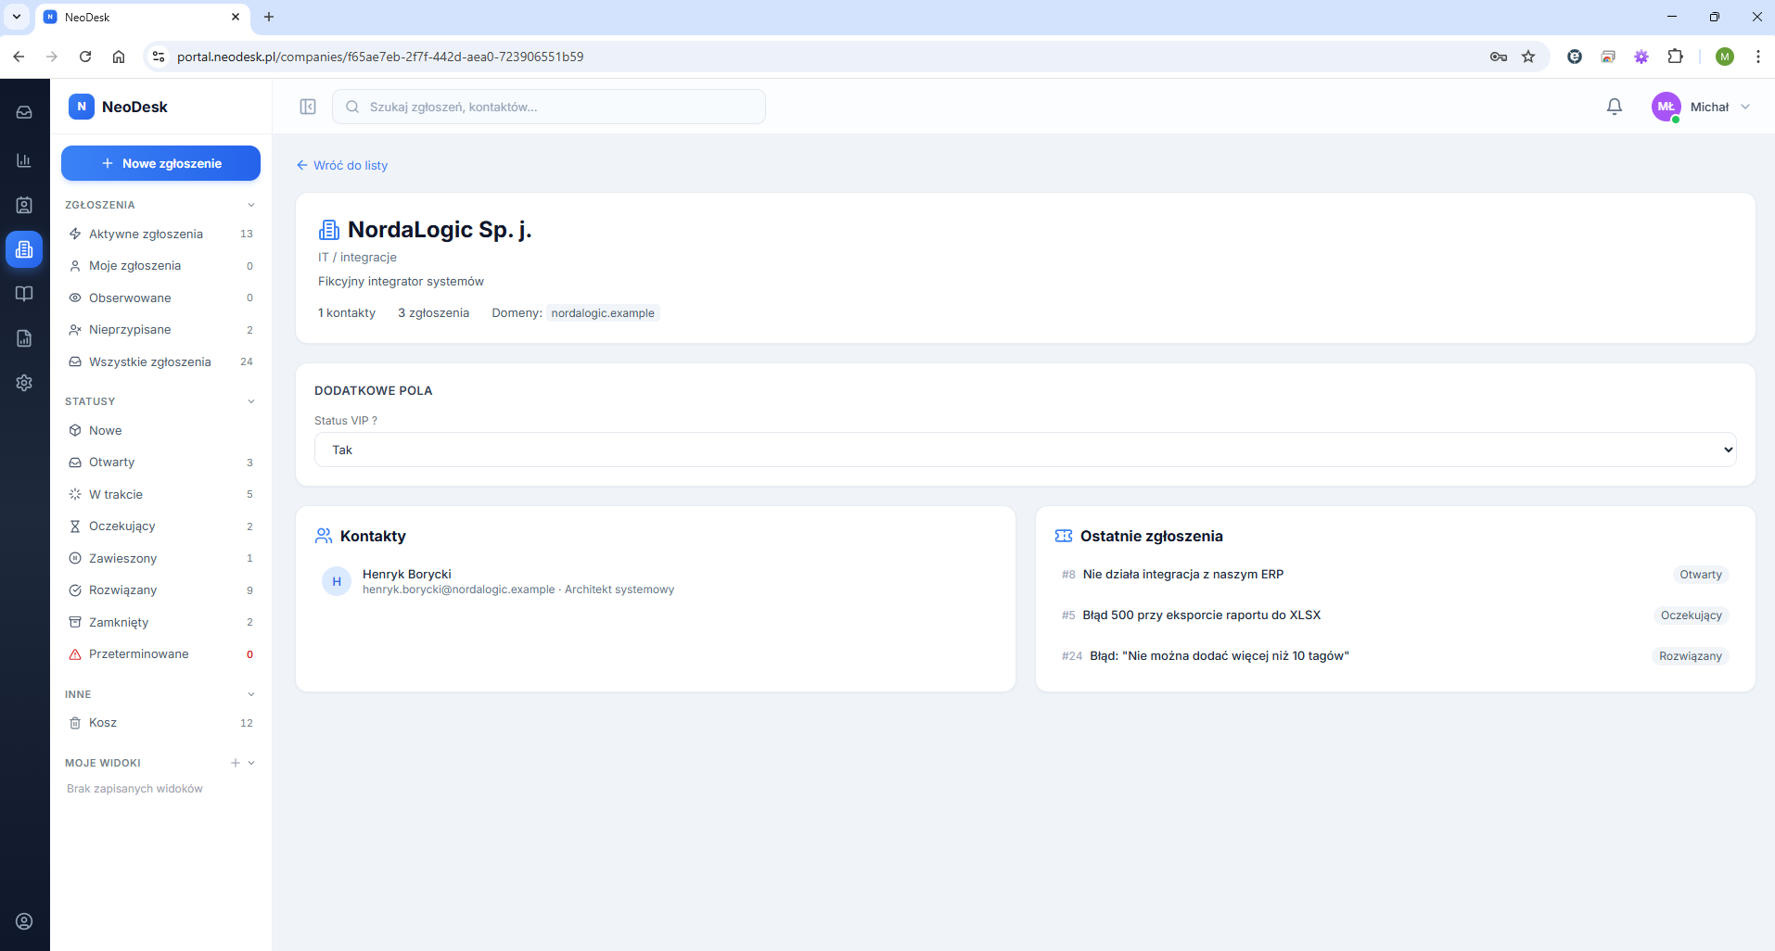Click the browser back arrow

[x=19, y=57]
